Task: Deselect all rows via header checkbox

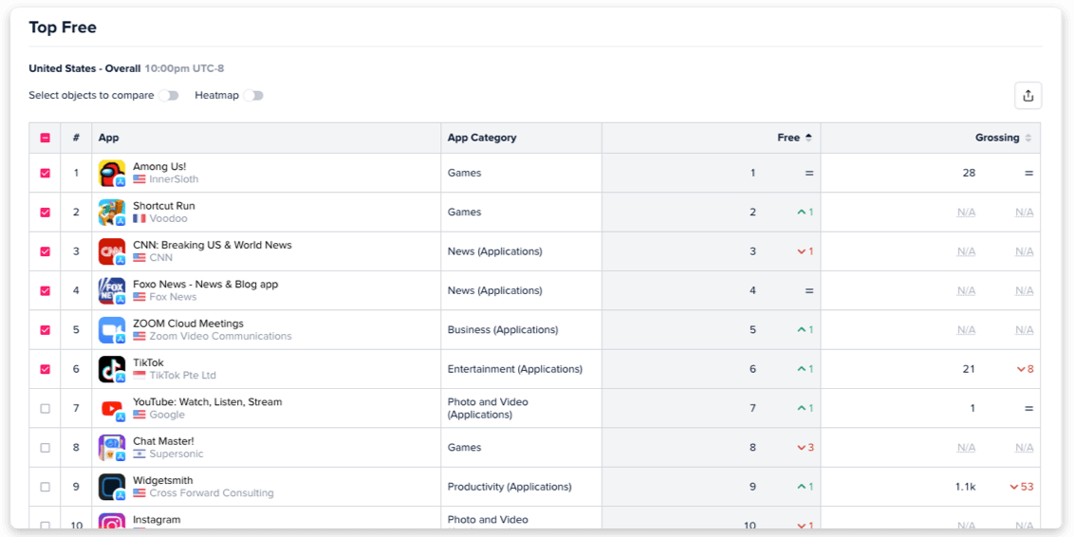Action: pos(46,138)
